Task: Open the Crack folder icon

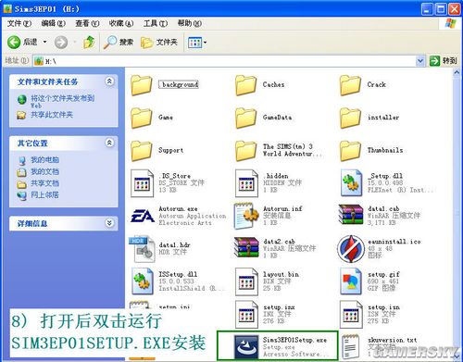Action: tap(350, 85)
